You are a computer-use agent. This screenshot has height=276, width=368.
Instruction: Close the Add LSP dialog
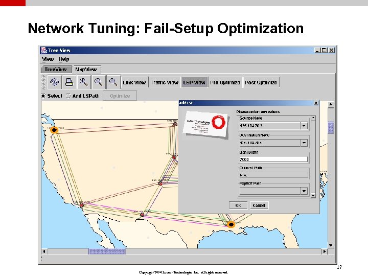pyautogui.click(x=316, y=103)
